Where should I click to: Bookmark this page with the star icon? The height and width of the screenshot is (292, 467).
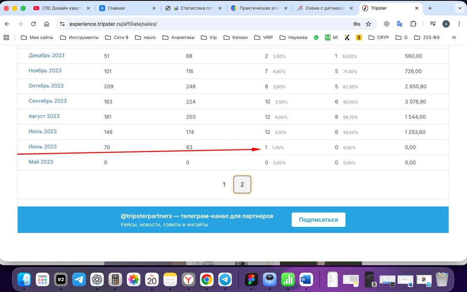click(369, 24)
